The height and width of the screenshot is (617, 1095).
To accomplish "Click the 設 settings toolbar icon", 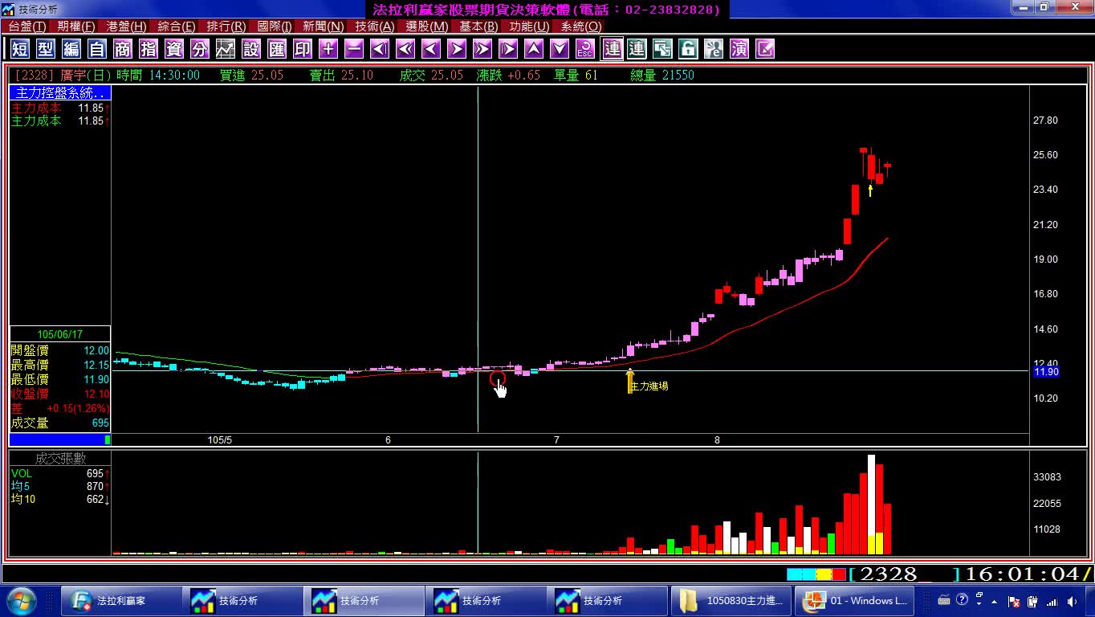I will point(251,49).
